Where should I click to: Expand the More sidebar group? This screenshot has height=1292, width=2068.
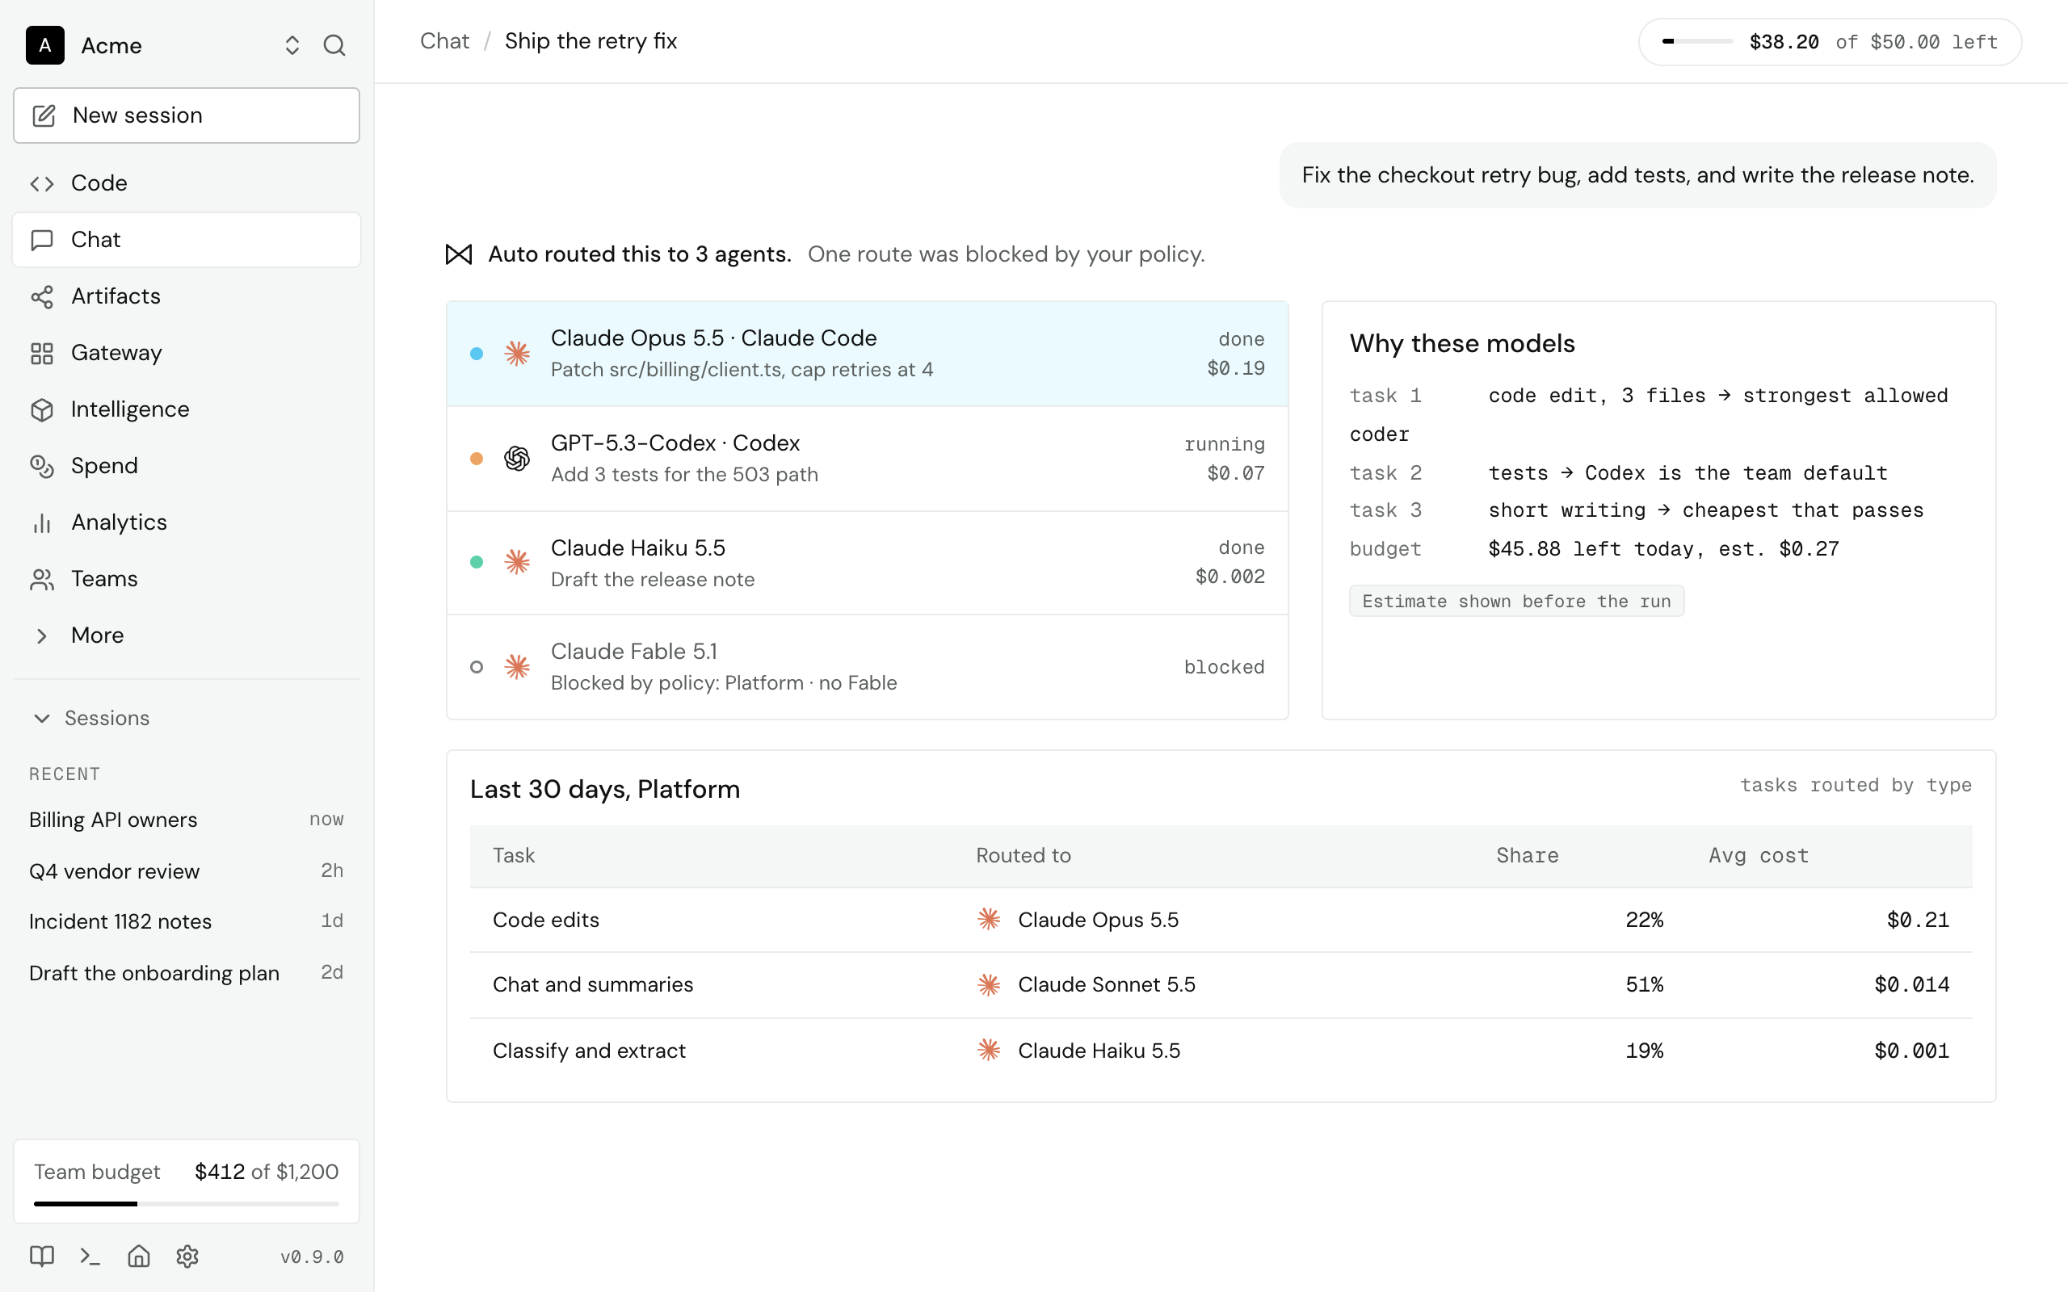coord(187,635)
